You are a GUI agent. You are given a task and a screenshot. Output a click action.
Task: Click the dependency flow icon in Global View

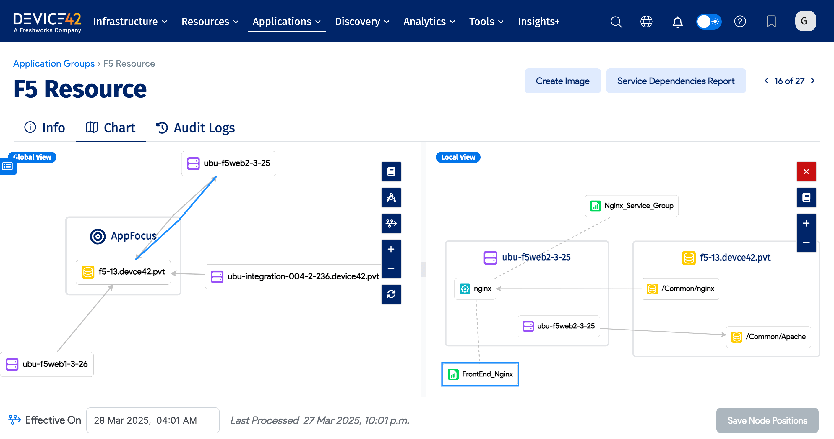[391, 223]
